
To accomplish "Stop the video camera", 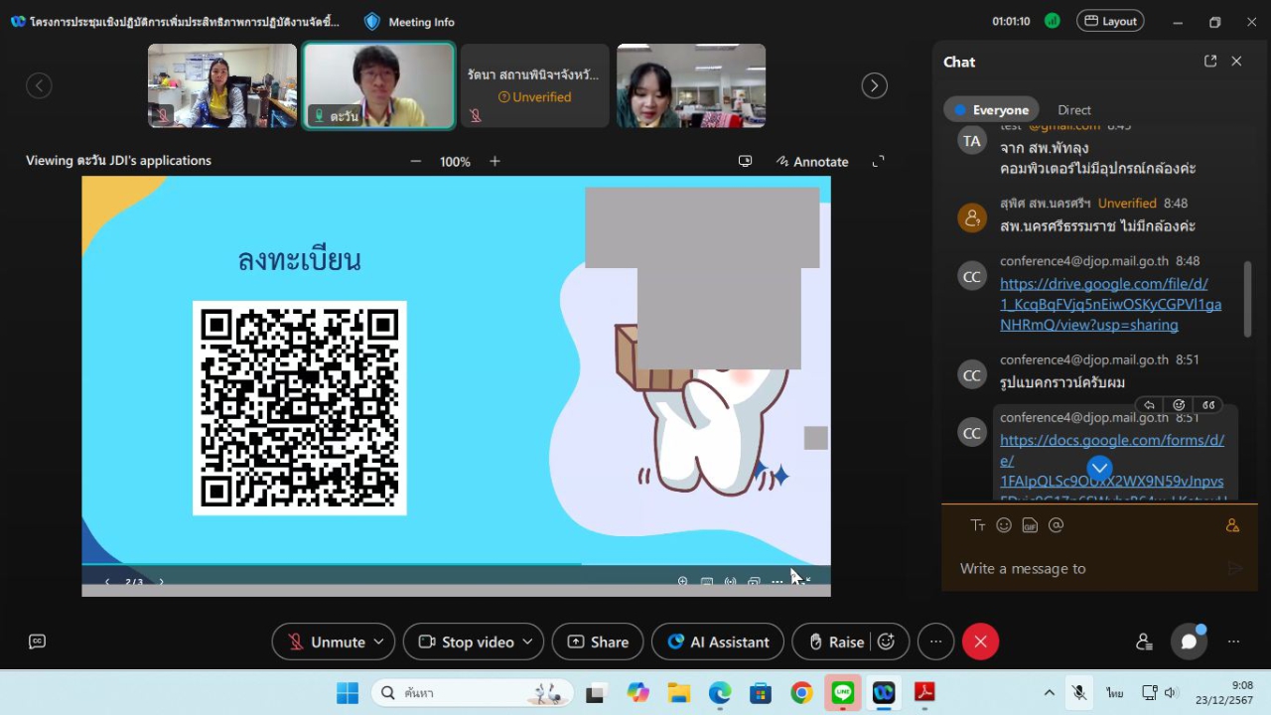I will [466, 642].
